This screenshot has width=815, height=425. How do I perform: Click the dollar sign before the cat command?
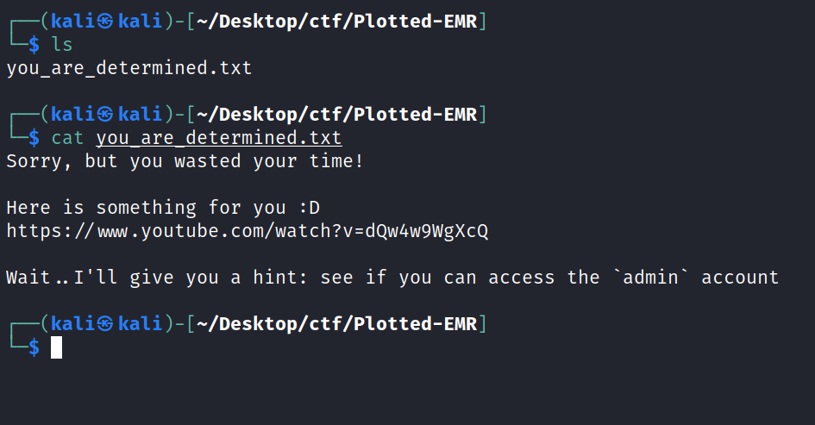(34, 138)
